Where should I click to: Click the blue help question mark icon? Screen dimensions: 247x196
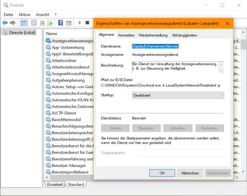coord(60,23)
